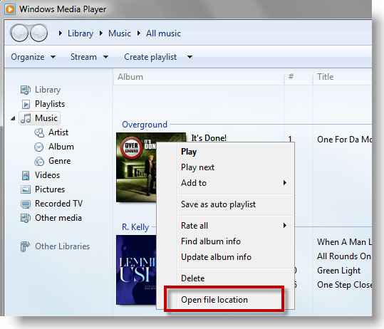The image size is (384, 329).
Task: Select the Playlists icon in sidebar
Action: click(x=26, y=104)
